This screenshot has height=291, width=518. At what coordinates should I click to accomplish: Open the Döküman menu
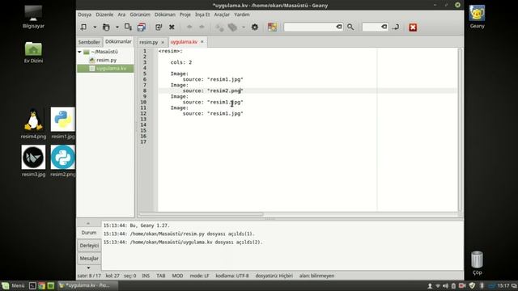(x=165, y=15)
